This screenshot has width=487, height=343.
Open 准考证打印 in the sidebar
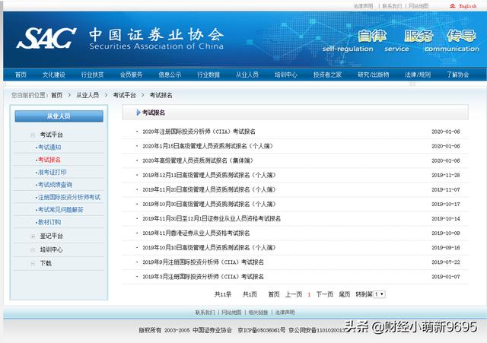(x=52, y=173)
